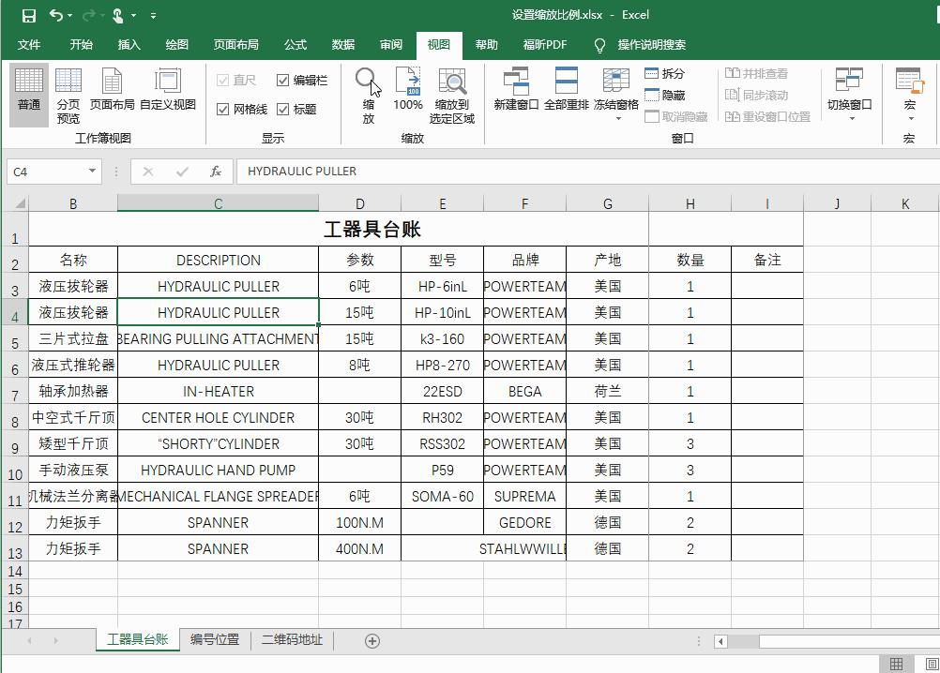Switch to 分页预览 view
Image resolution: width=940 pixels, height=673 pixels.
[x=68, y=91]
